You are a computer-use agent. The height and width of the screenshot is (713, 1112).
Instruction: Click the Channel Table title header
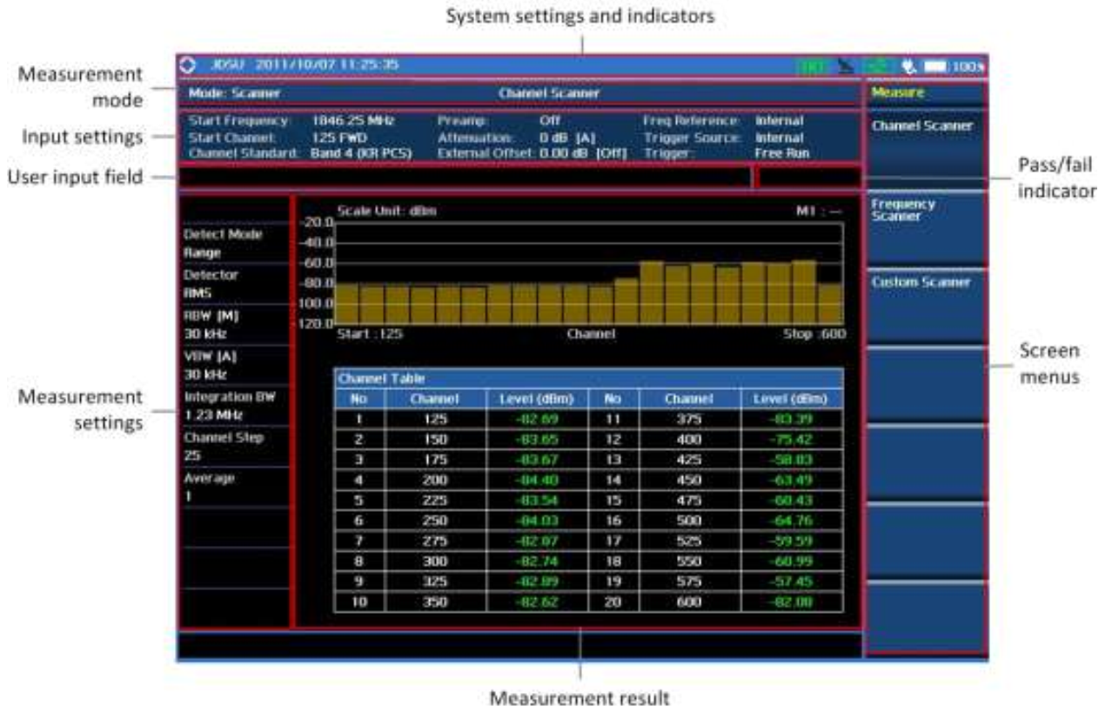(x=588, y=379)
